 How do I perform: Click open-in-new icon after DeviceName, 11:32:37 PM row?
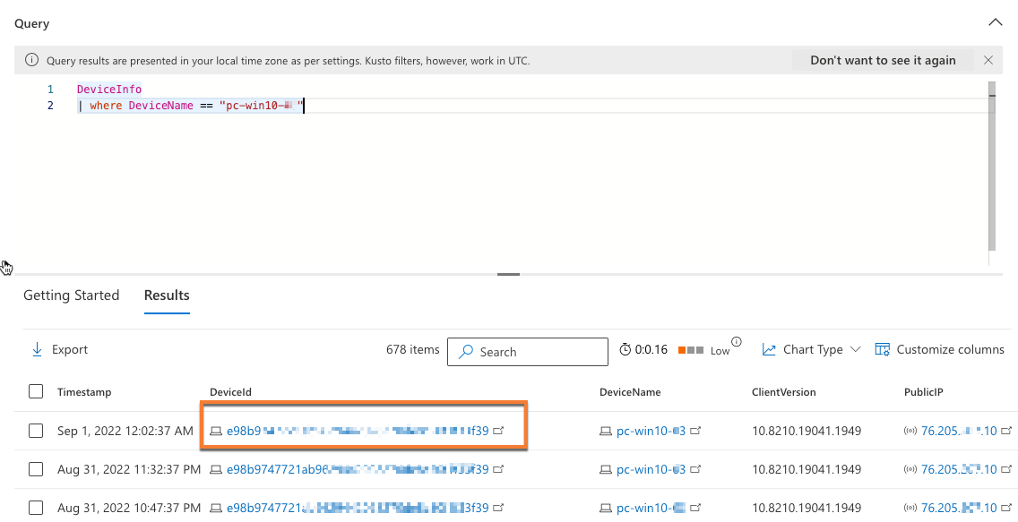pyautogui.click(x=695, y=468)
